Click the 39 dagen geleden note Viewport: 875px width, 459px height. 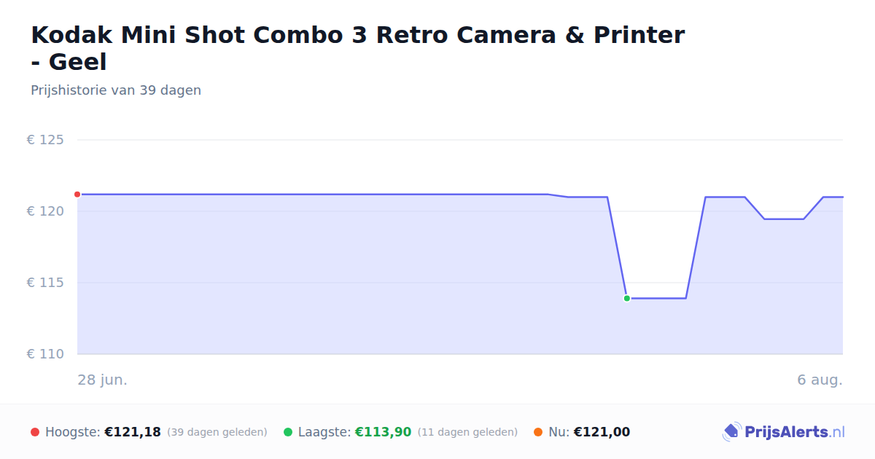click(217, 432)
